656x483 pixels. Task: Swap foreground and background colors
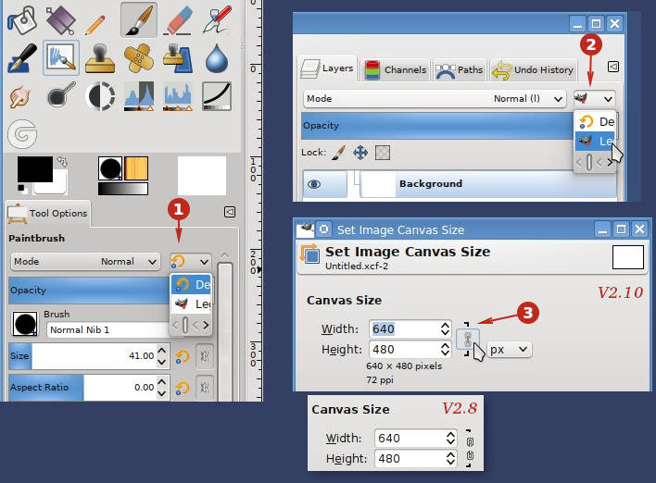tap(62, 161)
